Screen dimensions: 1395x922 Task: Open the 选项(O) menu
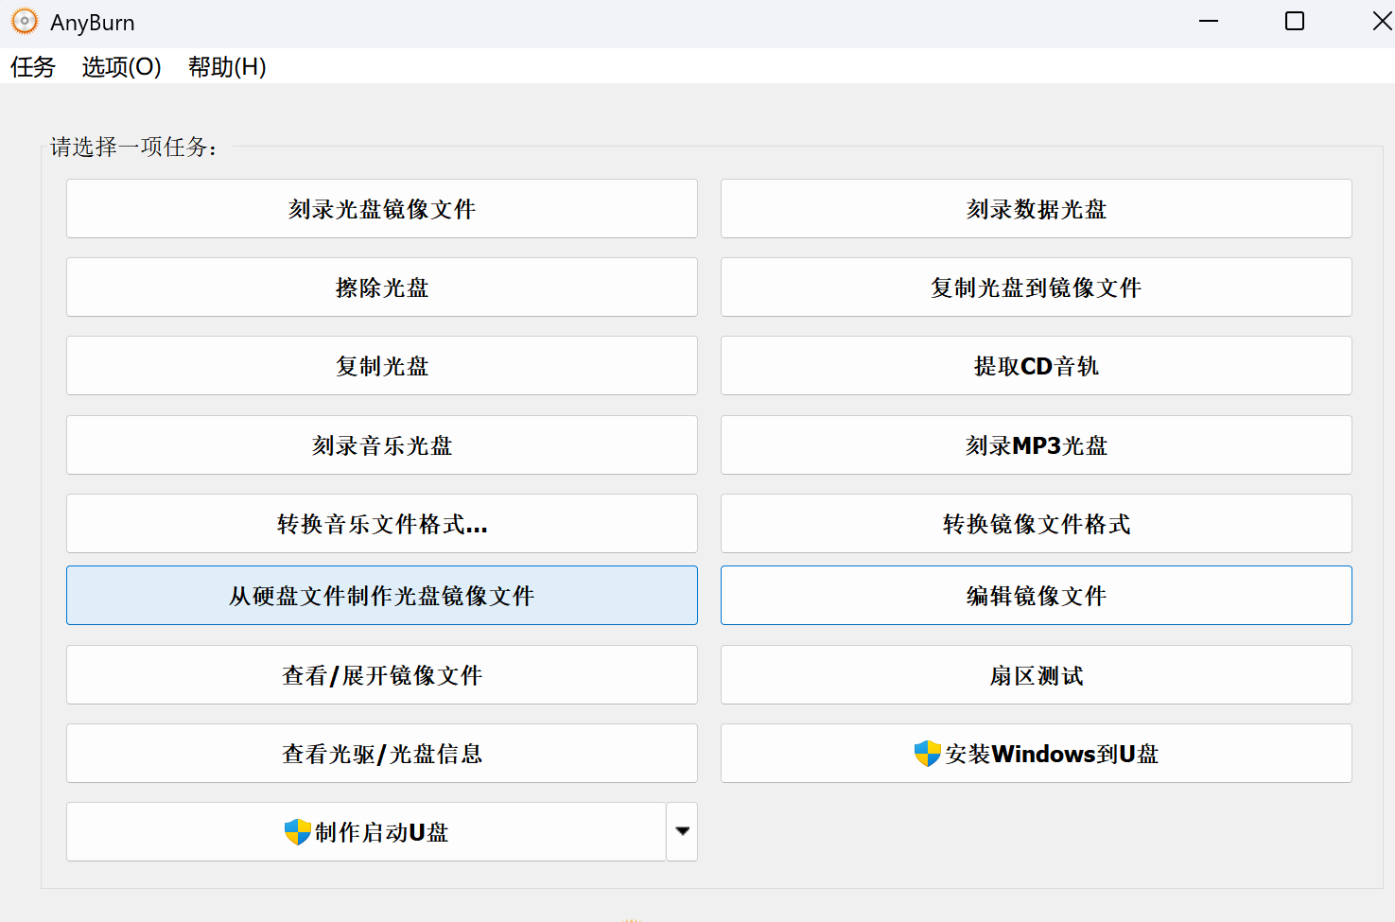click(122, 67)
